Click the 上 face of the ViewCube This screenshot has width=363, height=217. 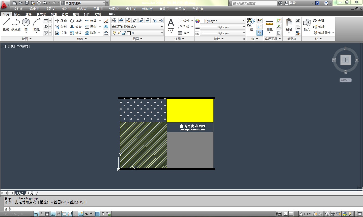click(345, 60)
